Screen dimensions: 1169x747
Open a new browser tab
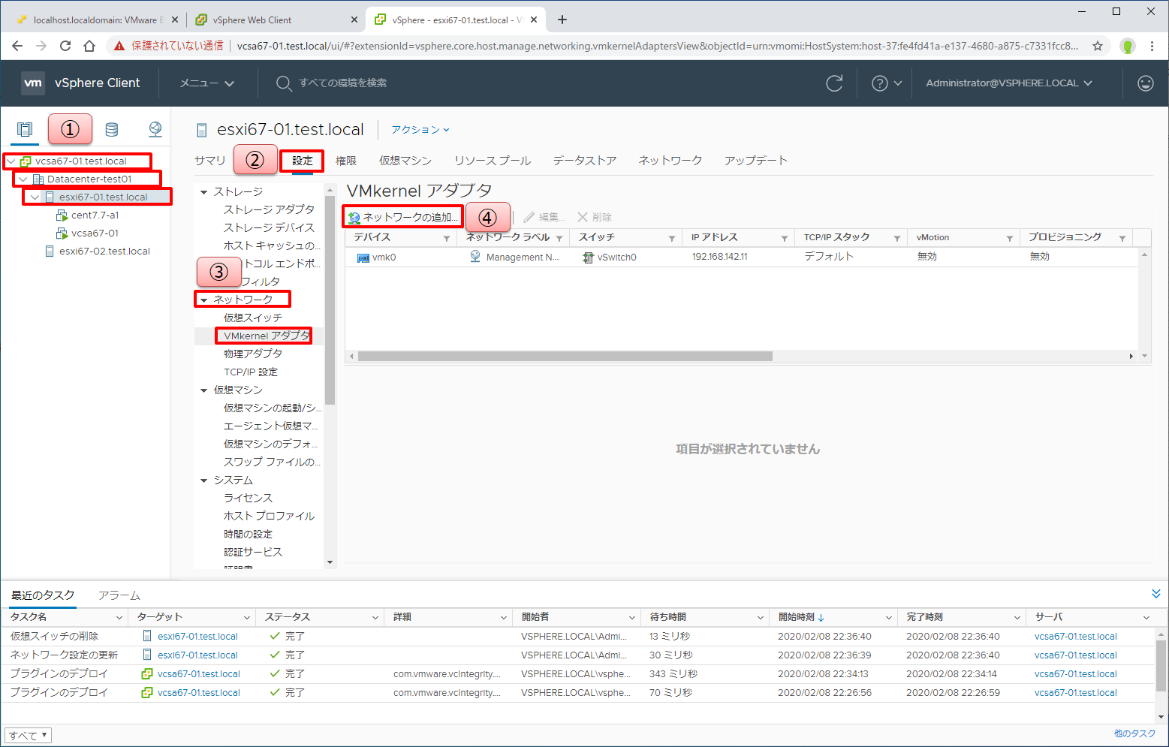point(562,20)
